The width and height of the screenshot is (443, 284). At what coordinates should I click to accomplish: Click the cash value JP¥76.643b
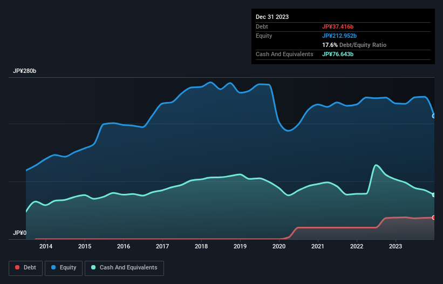click(x=338, y=54)
